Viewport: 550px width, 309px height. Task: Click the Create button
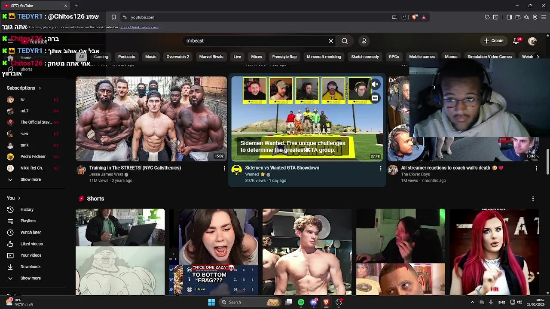[493, 41]
